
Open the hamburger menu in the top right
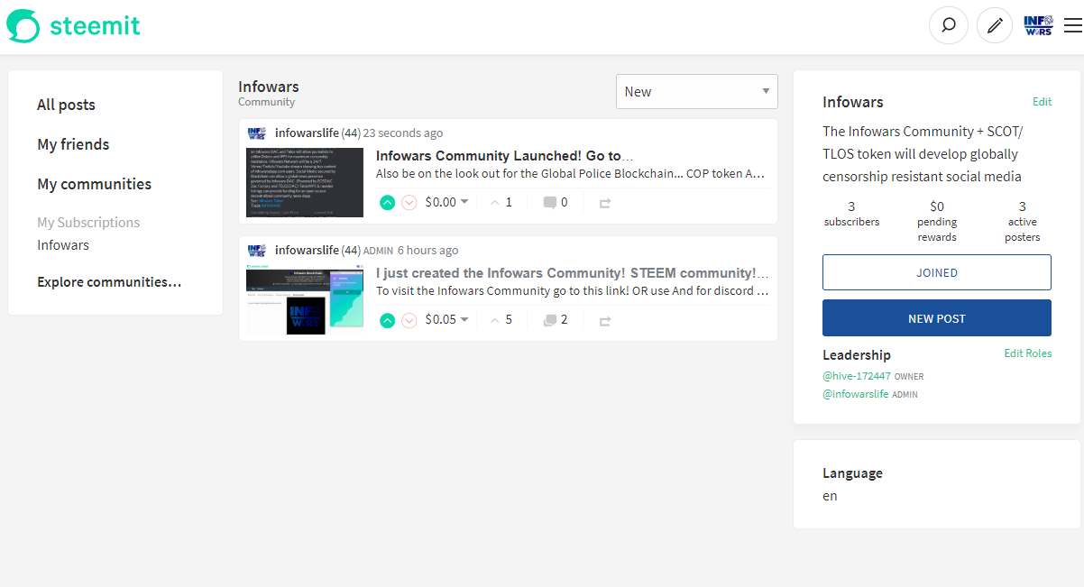1073,25
